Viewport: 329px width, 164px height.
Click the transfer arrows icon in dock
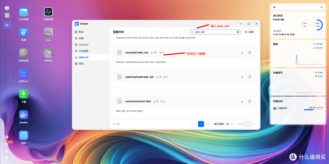click(7, 137)
